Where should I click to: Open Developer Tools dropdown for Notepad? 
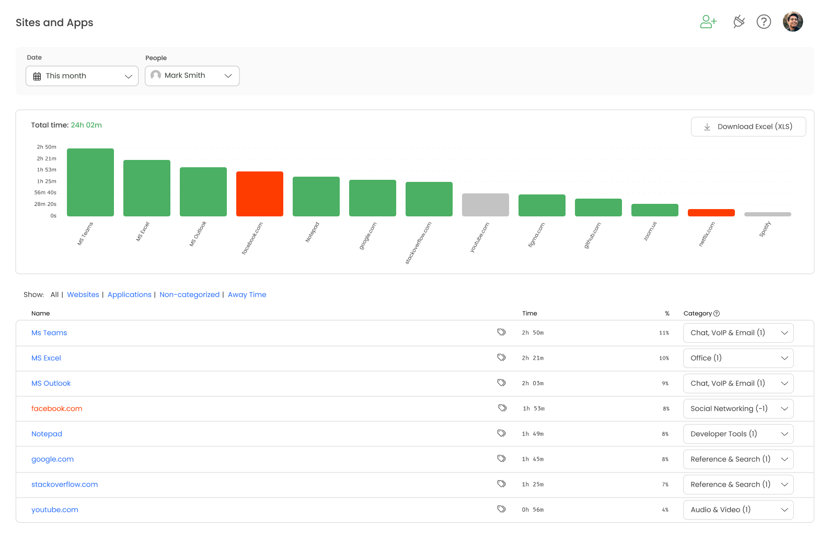click(738, 434)
